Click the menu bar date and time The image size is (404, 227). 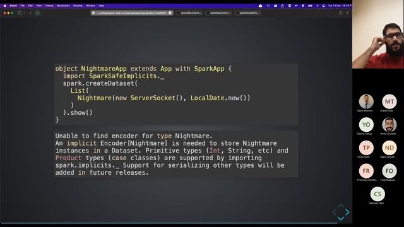[x=338, y=6]
